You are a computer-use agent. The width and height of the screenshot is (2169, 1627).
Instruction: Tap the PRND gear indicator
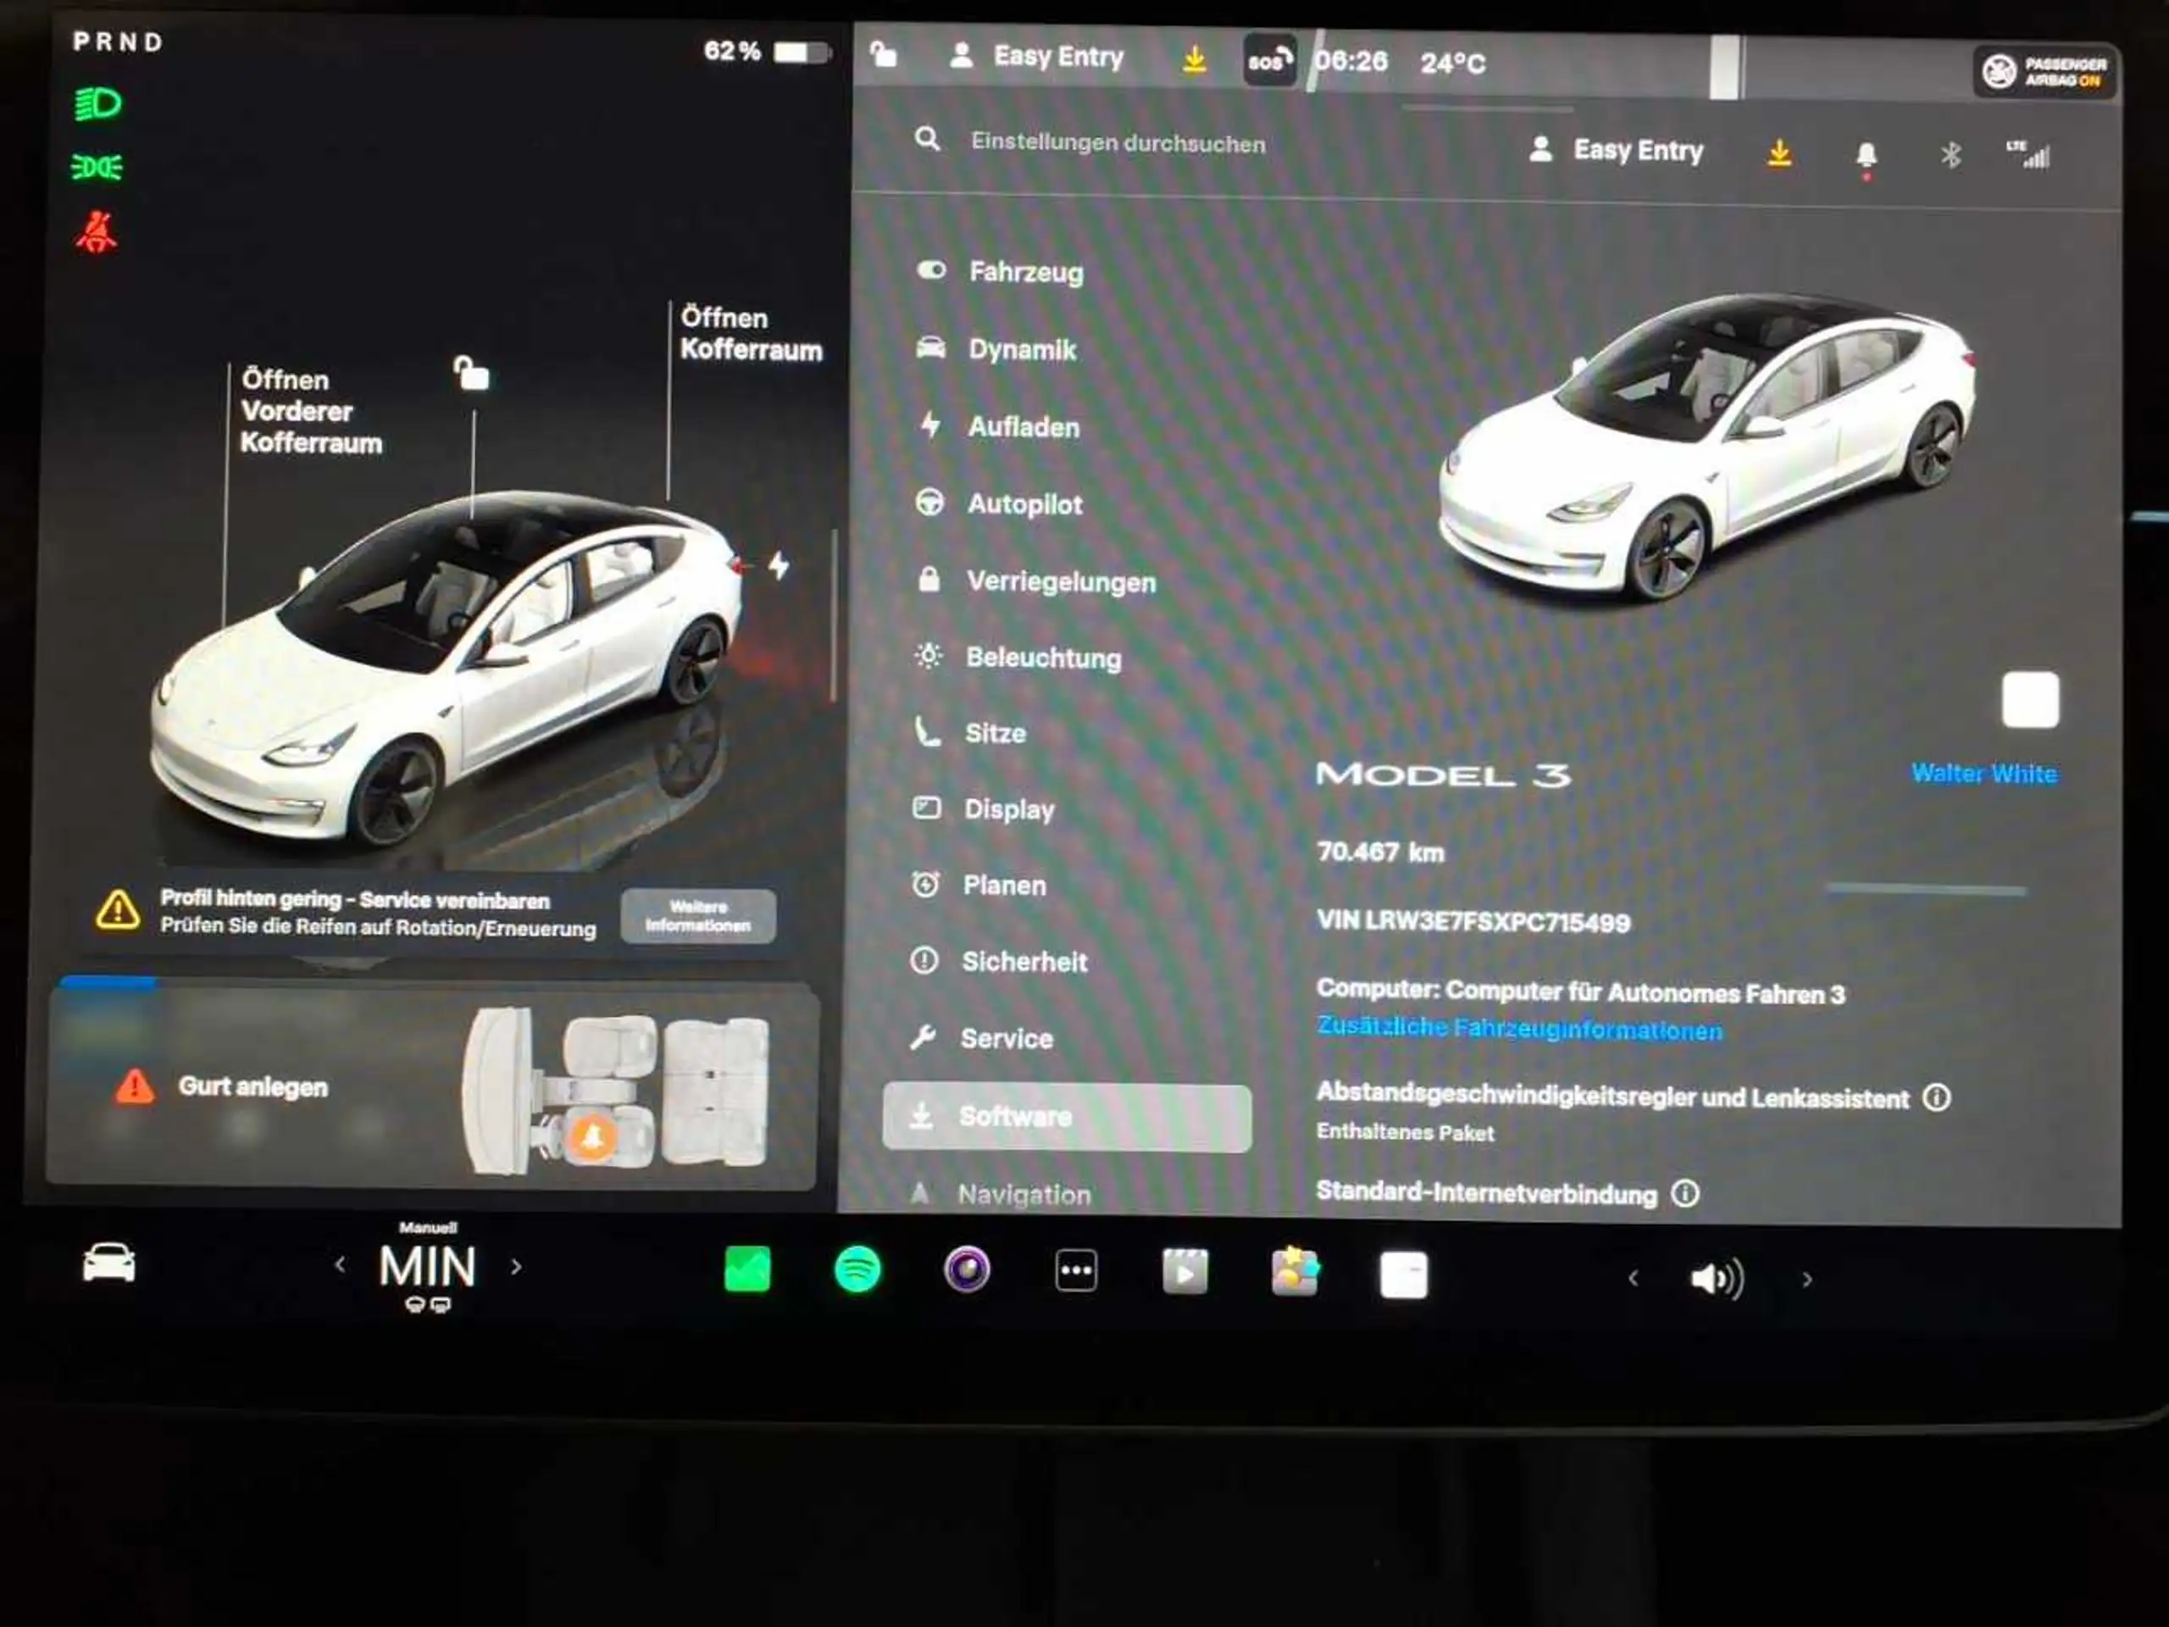(118, 42)
